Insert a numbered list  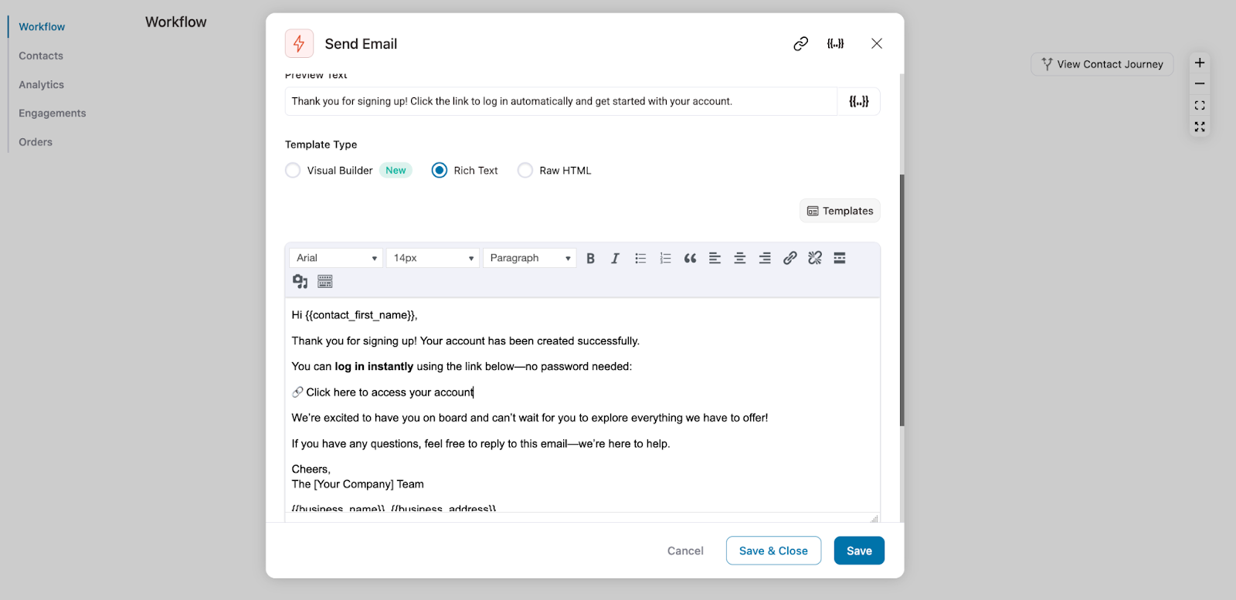tap(664, 257)
